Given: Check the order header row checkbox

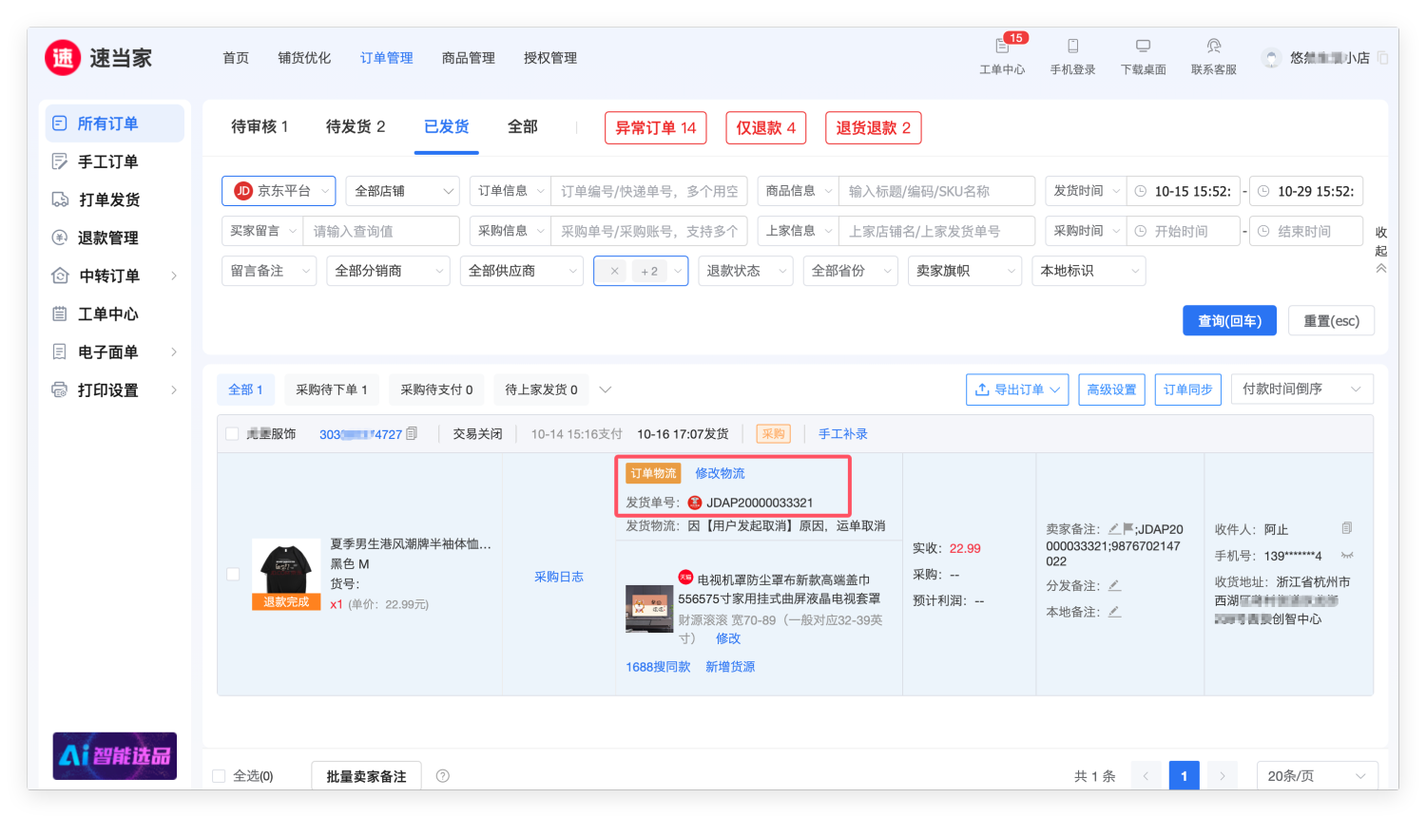Looking at the screenshot, I should (232, 434).
